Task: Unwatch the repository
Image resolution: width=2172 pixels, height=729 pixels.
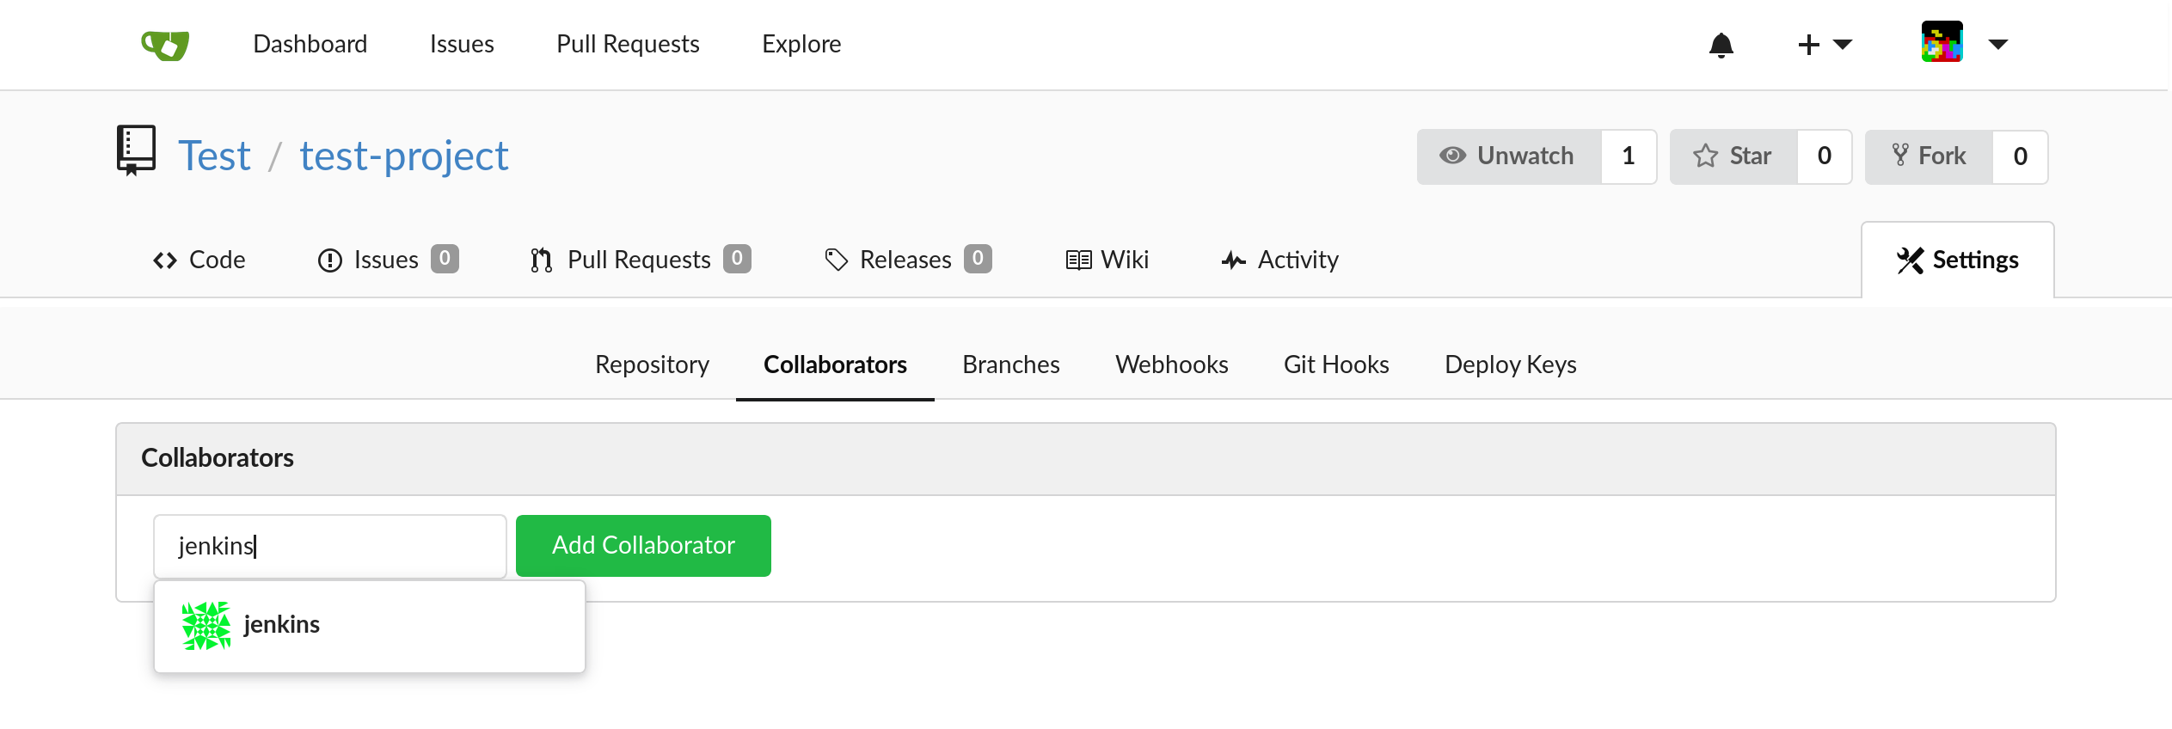Action: (x=1509, y=156)
